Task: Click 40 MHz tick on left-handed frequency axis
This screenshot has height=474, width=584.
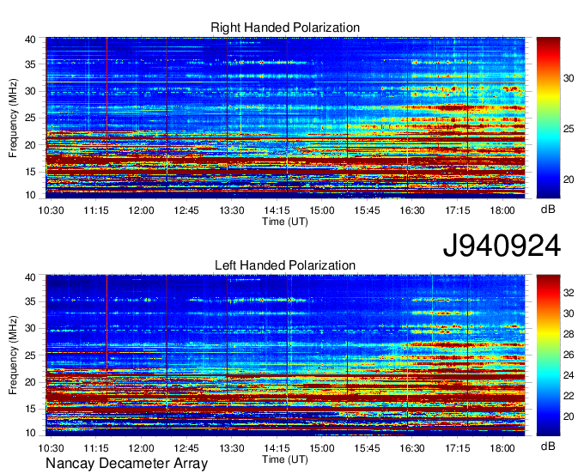Action: point(30,277)
